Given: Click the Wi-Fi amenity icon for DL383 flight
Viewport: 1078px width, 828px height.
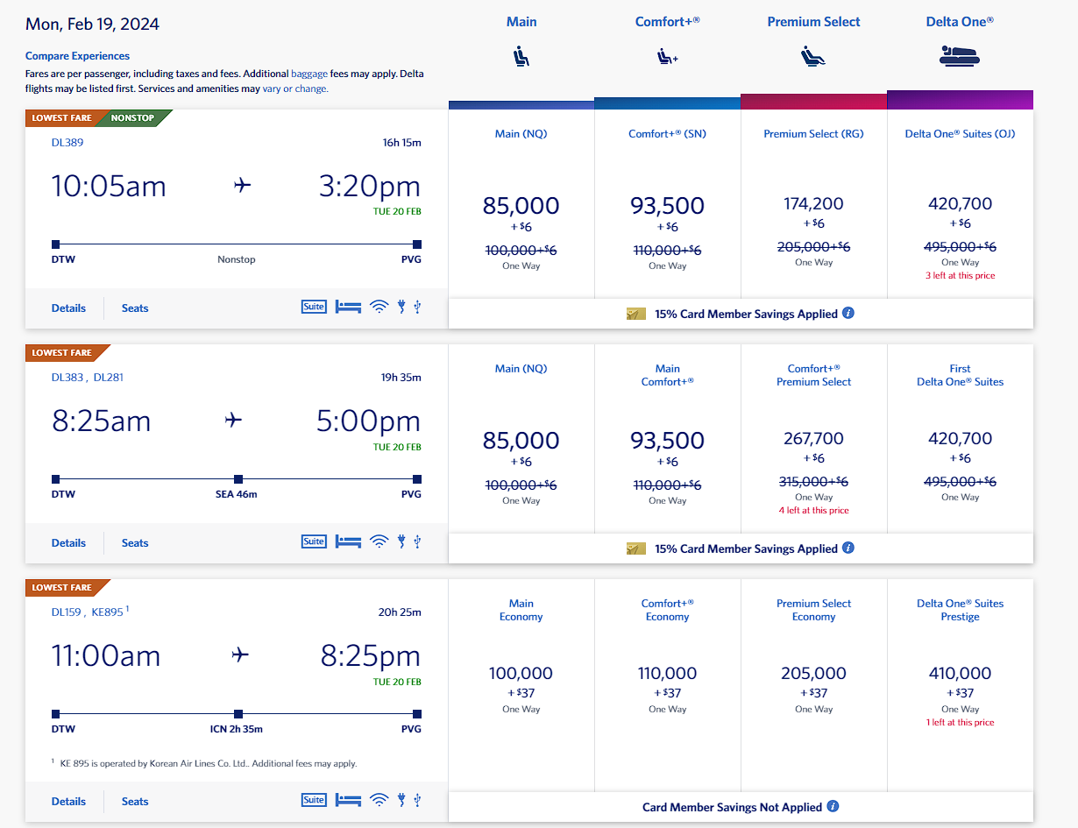Looking at the screenshot, I should [379, 541].
